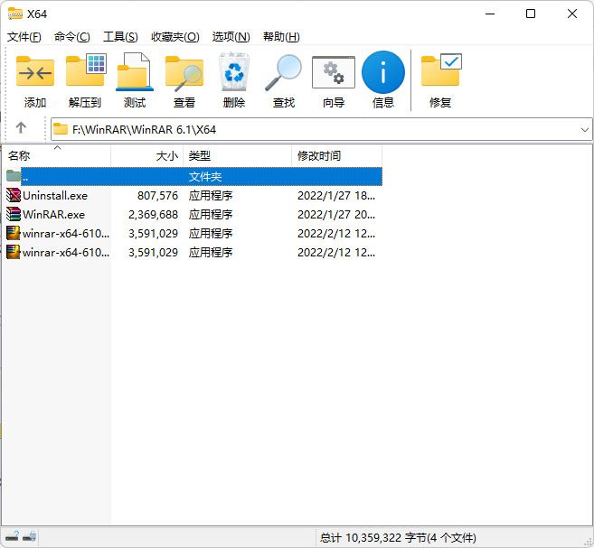Click the WinRAR.exe books icon
Viewport: 594px width, 548px height.
pyautogui.click(x=14, y=214)
